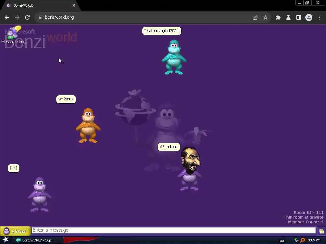Click the Bonzi with bearded face
The image size is (326, 244).
click(189, 169)
